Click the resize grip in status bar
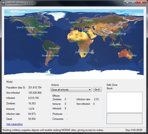The image size is (148, 134). 144,131
